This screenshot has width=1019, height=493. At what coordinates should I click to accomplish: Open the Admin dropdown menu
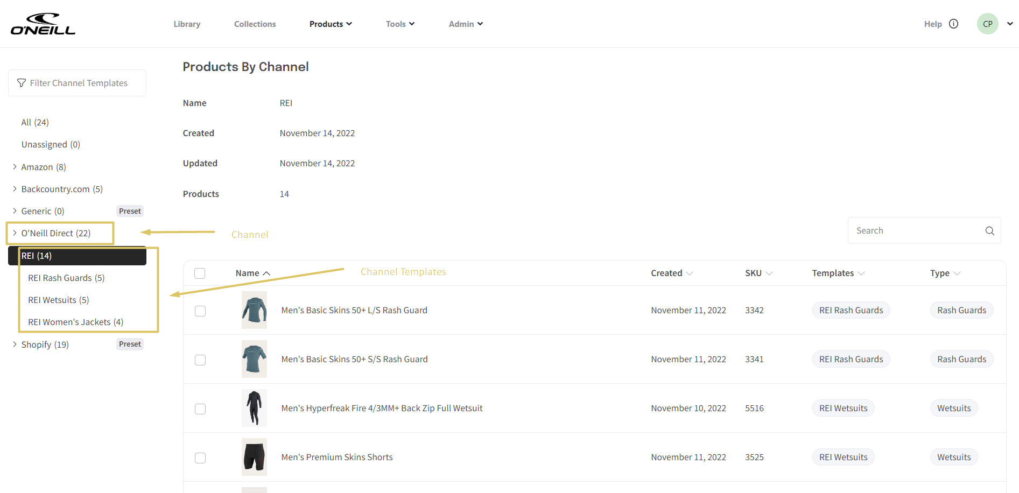[x=466, y=24]
